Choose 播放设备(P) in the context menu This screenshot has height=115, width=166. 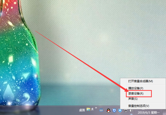[136, 88]
